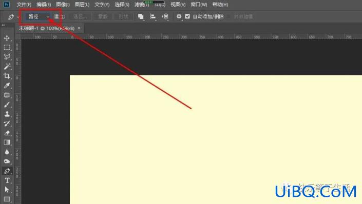Select the Eraser tool

coord(7,133)
